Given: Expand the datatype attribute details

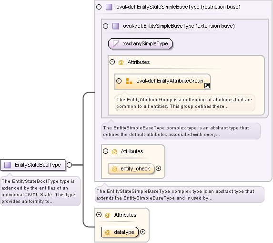Looking at the screenshot, I should tap(143, 232).
